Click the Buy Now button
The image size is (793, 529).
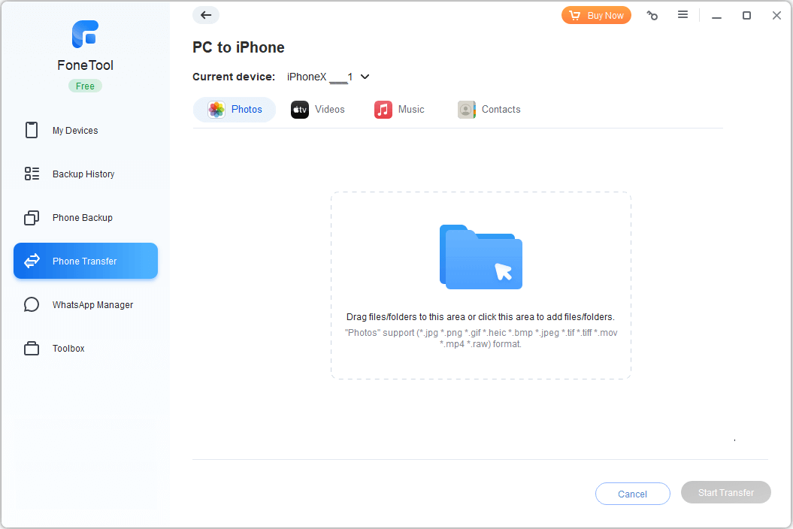[596, 14]
